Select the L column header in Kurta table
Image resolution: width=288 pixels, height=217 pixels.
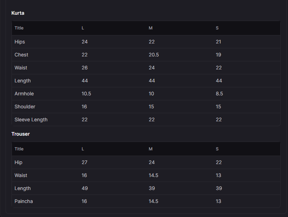click(x=83, y=28)
